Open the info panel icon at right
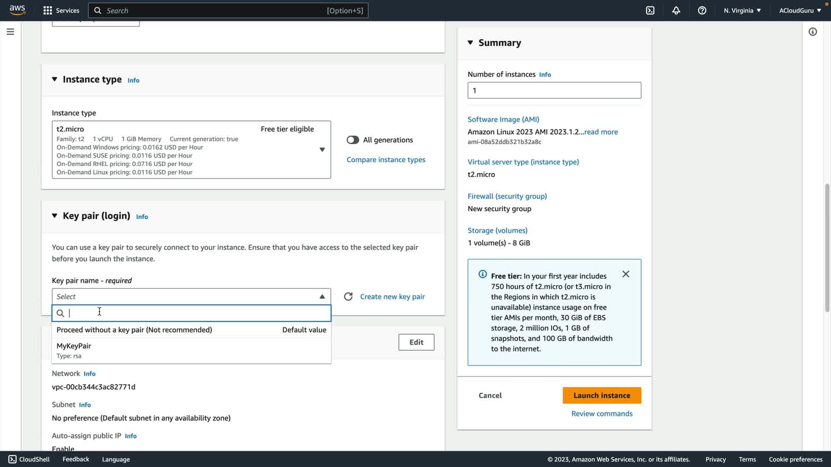 click(812, 32)
